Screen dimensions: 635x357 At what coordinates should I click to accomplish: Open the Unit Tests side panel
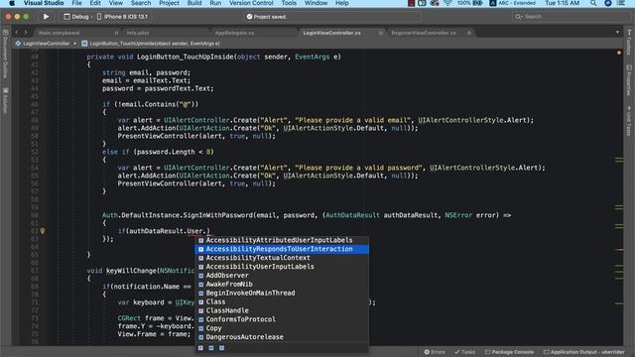pyautogui.click(x=629, y=121)
